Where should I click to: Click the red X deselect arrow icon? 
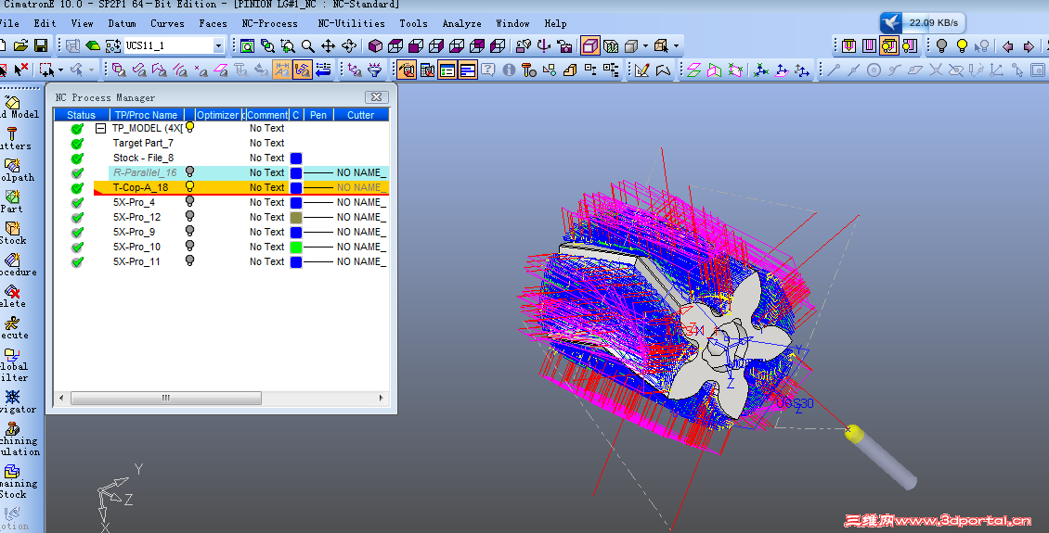point(21,69)
